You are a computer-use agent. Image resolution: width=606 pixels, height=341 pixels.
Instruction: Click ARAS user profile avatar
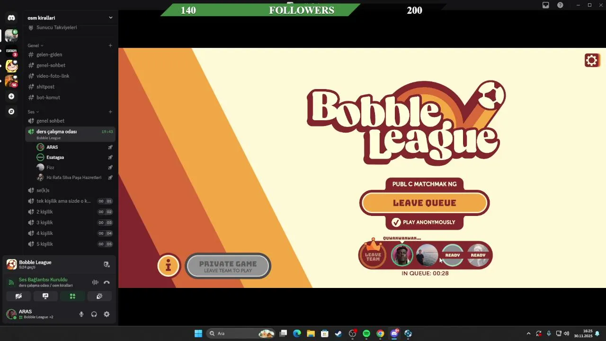pos(11,314)
